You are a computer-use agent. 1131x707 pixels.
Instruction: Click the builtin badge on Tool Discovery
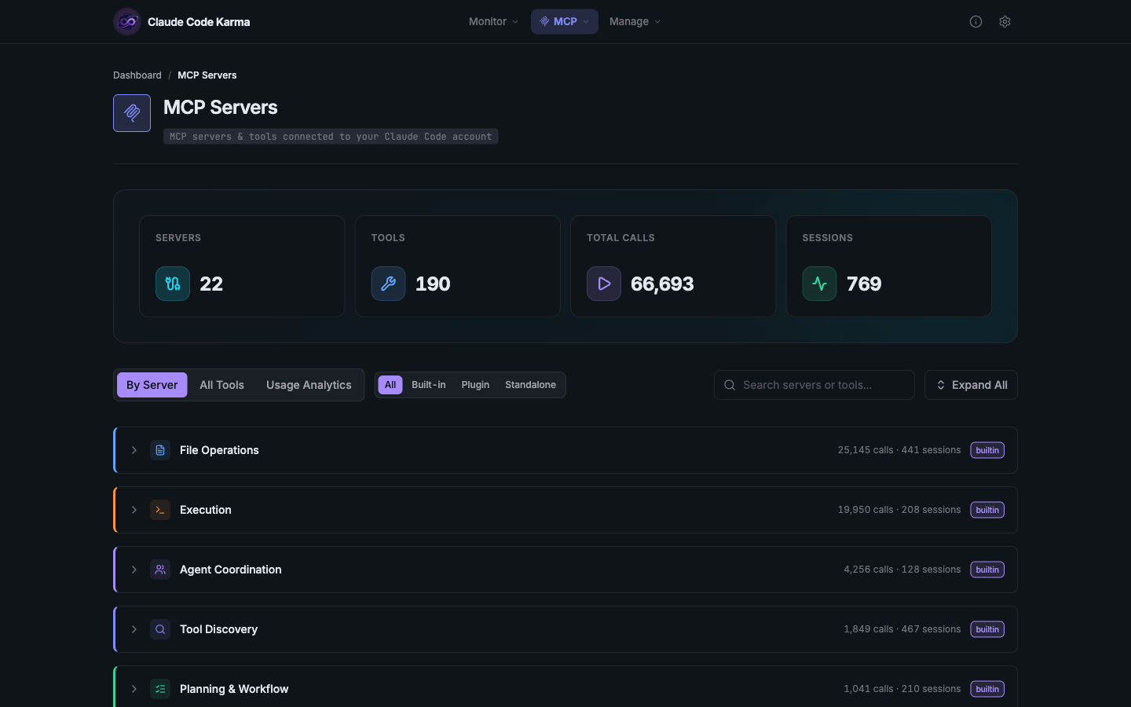coord(987,629)
